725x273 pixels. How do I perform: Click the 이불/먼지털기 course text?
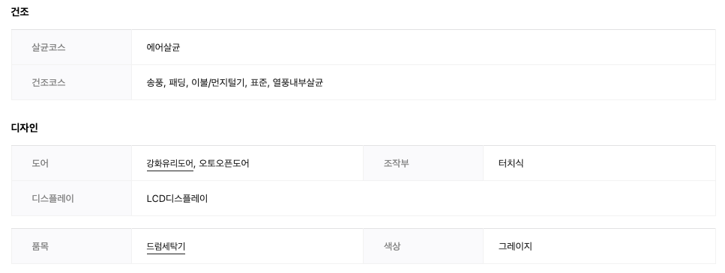pos(217,82)
